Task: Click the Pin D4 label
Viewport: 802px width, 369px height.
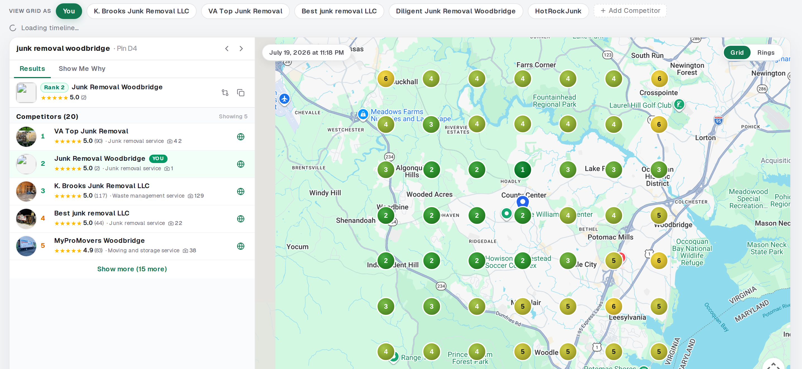Action: [x=127, y=49]
